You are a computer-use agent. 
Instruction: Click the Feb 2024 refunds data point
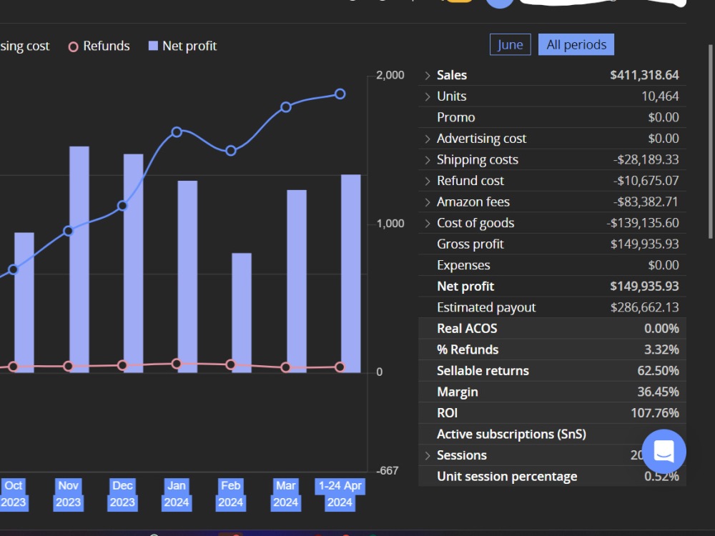tap(231, 364)
